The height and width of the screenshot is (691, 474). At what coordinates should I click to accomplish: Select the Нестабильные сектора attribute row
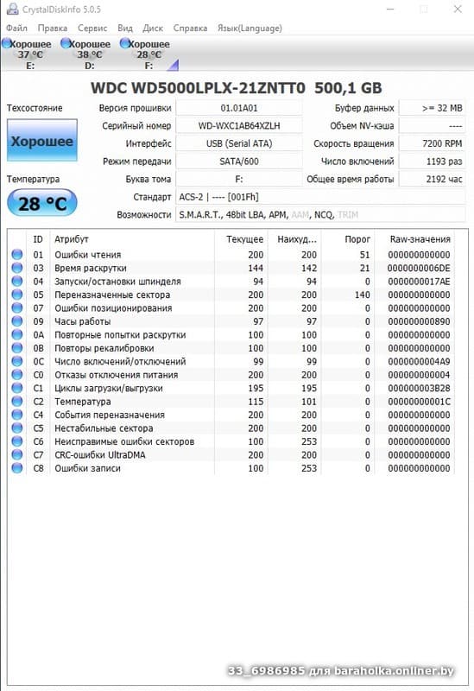tap(231, 428)
